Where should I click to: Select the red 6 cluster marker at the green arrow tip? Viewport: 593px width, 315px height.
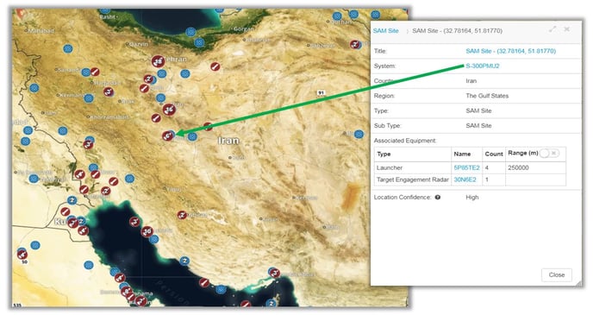point(167,135)
